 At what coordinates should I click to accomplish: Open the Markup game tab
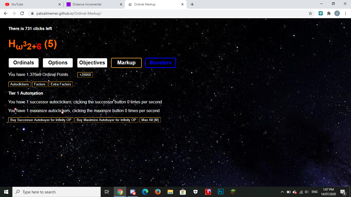(126, 63)
